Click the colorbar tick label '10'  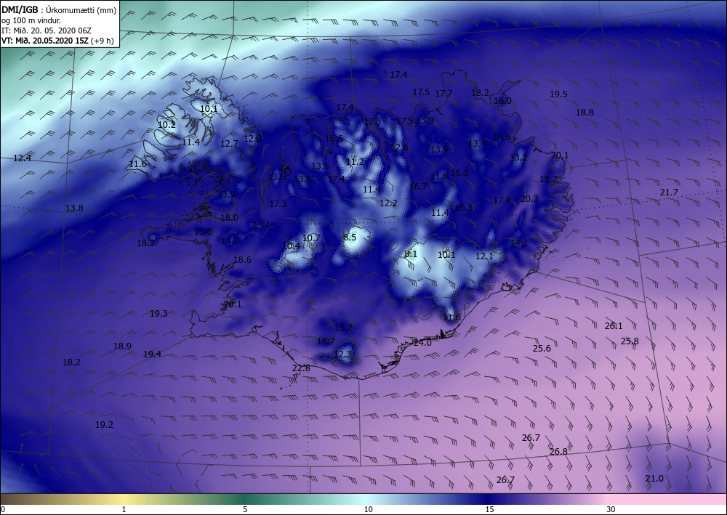[x=368, y=509]
